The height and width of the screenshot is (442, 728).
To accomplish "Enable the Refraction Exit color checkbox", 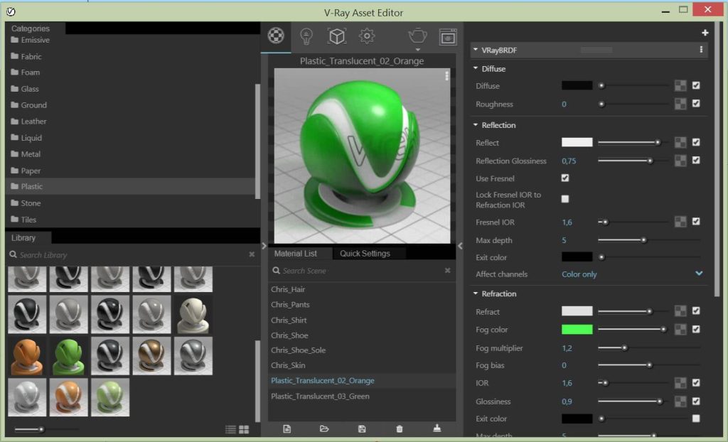I will coord(696,419).
